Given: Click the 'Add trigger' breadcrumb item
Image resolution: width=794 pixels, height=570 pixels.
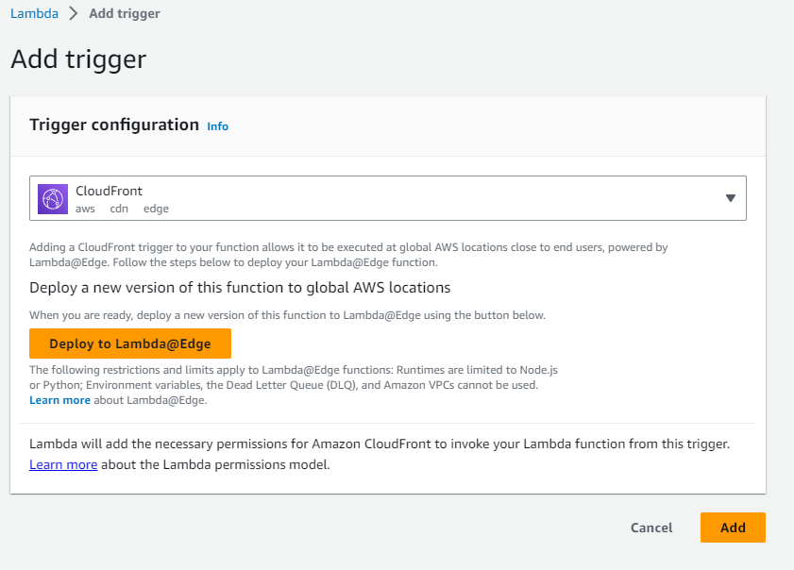Looking at the screenshot, I should 124,14.
